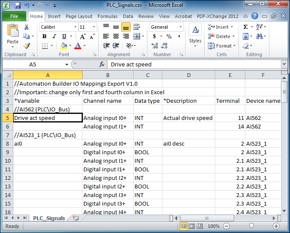Click the Clear eraser icon
Screen dimensions: 290x233
(246, 45)
